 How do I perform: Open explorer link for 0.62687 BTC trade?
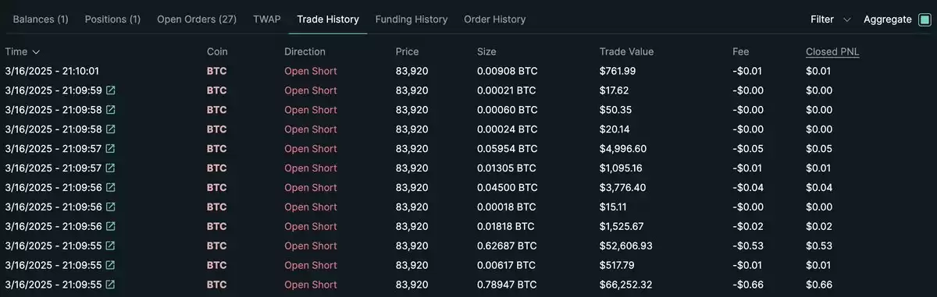(111, 246)
